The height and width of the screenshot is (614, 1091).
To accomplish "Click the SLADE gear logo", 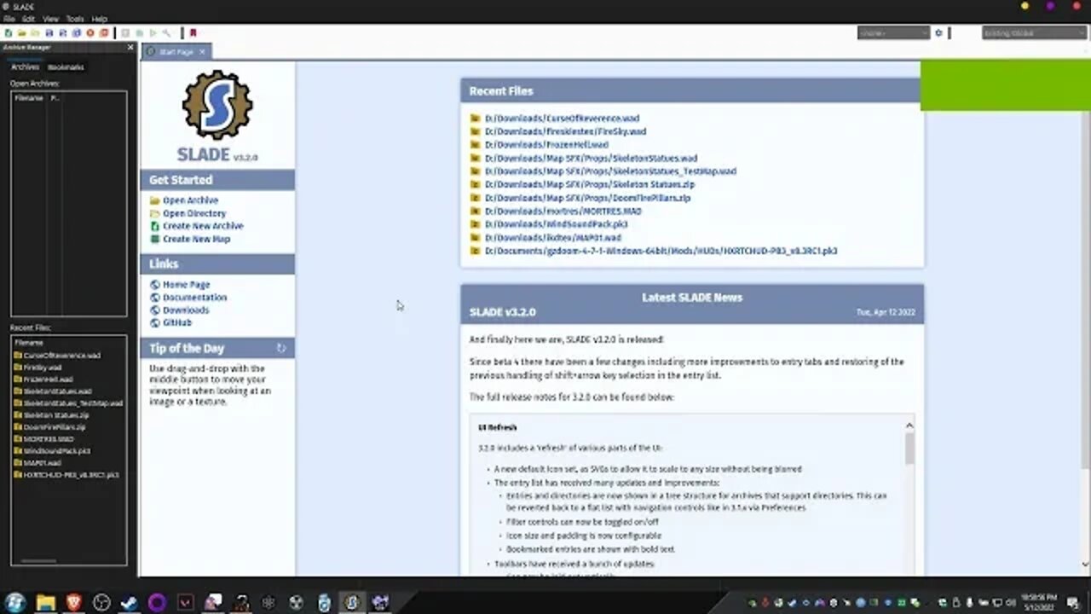I will coord(217,105).
